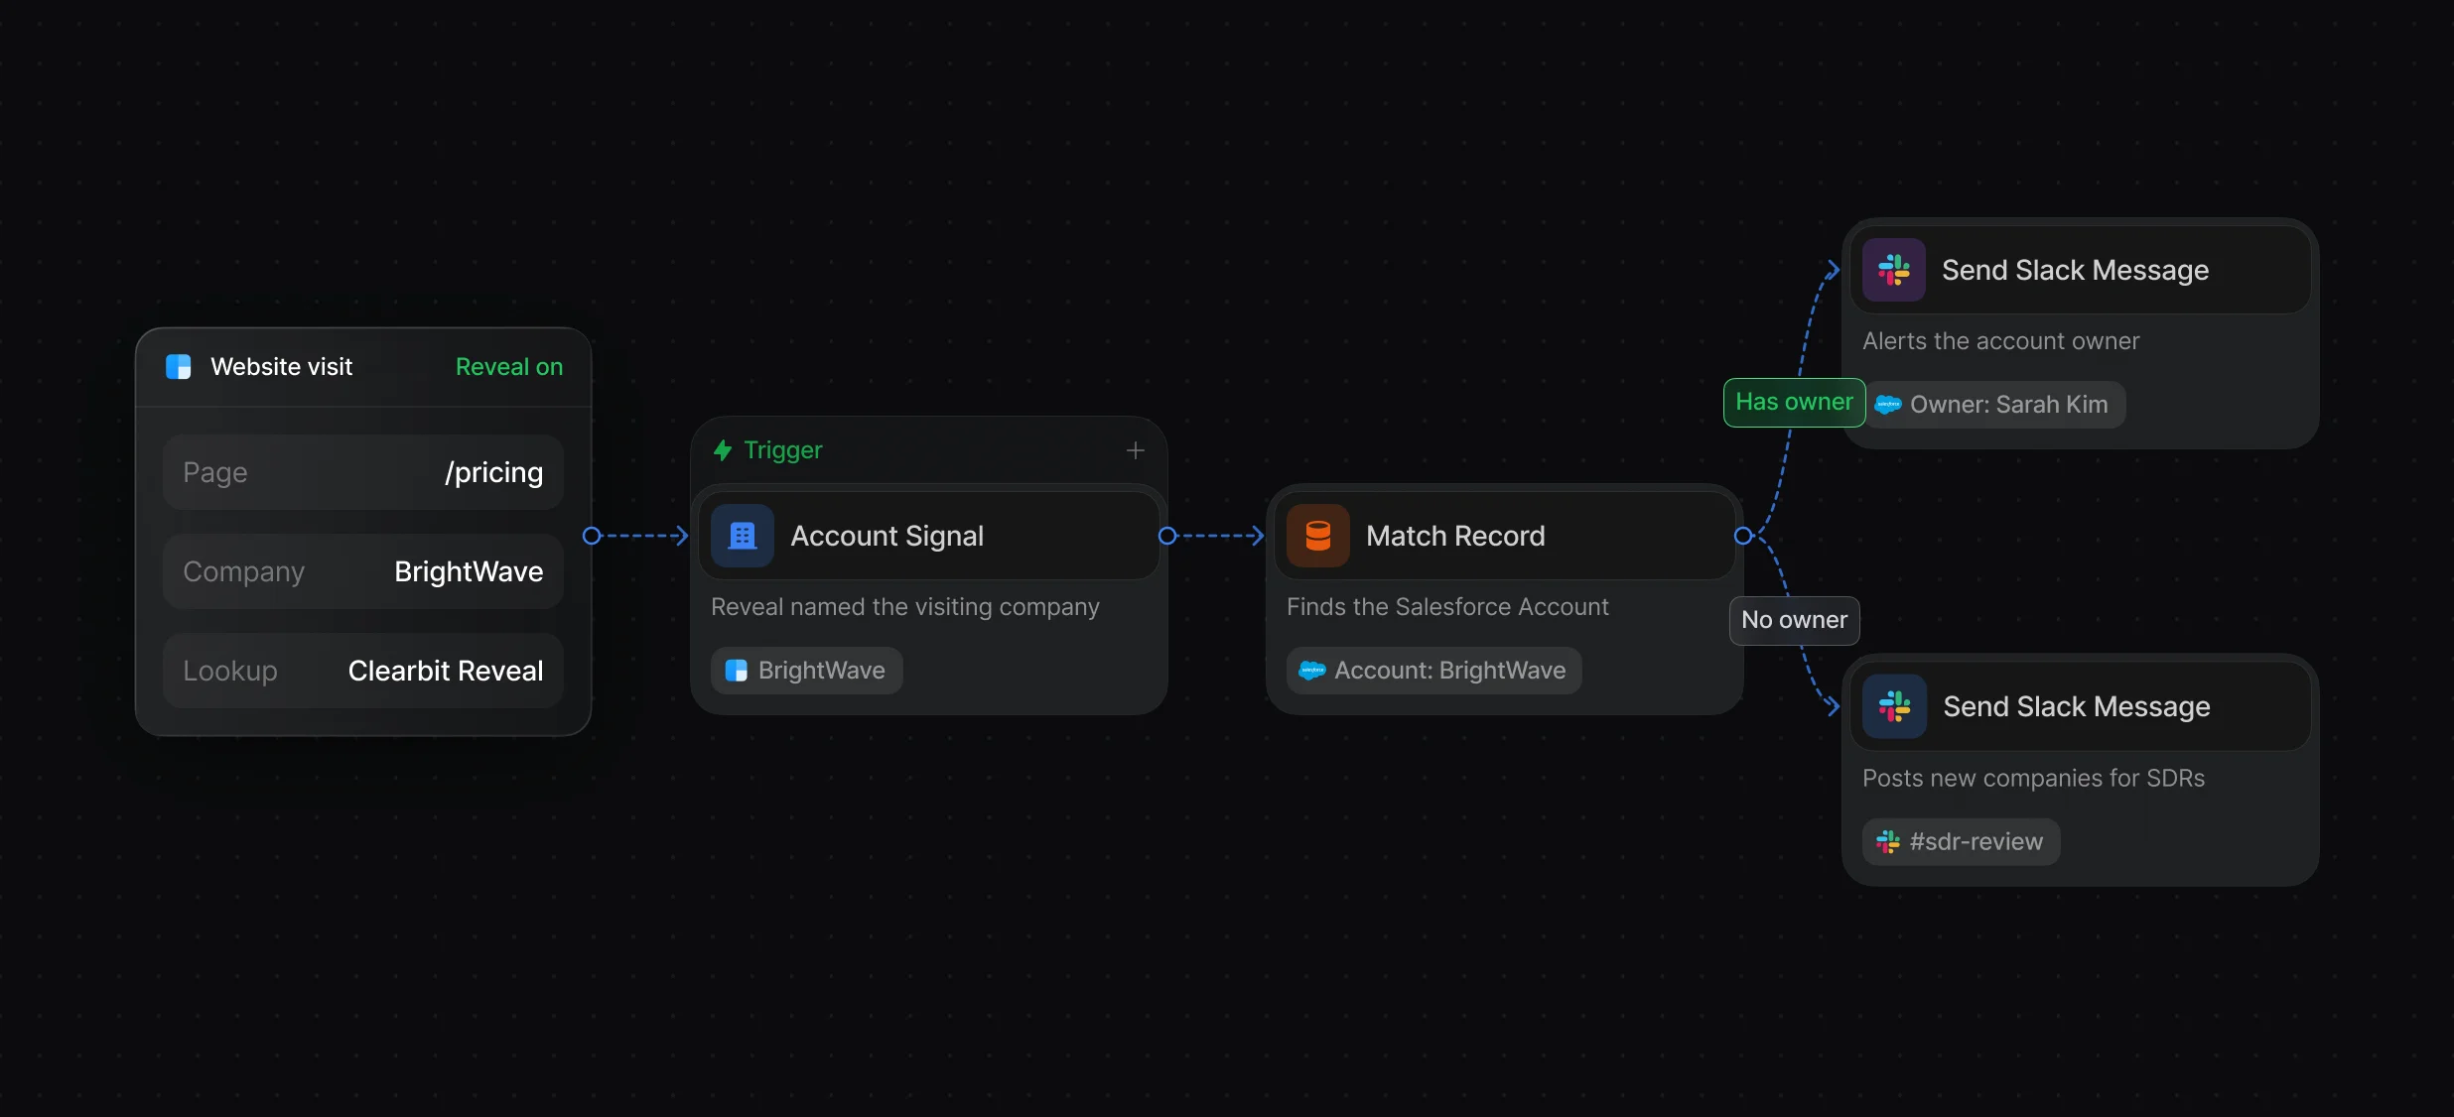This screenshot has height=1117, width=2454.
Task: Click 'Posts new companies for SDRs' description
Action: 2033,779
